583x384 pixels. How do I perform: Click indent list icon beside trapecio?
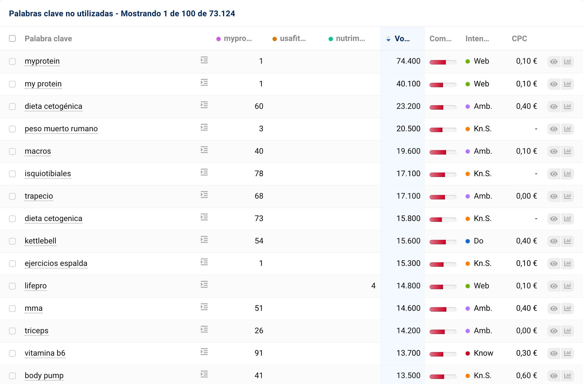point(204,195)
